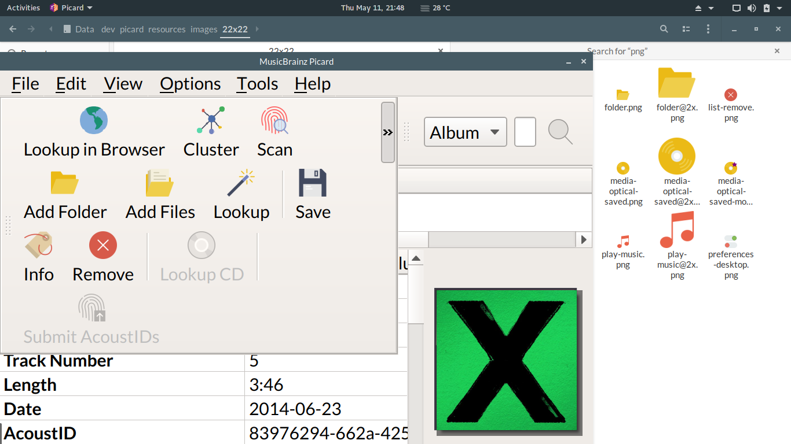791x444 pixels.
Task: Click the 28 °C weather indicator
Action: 435,8
